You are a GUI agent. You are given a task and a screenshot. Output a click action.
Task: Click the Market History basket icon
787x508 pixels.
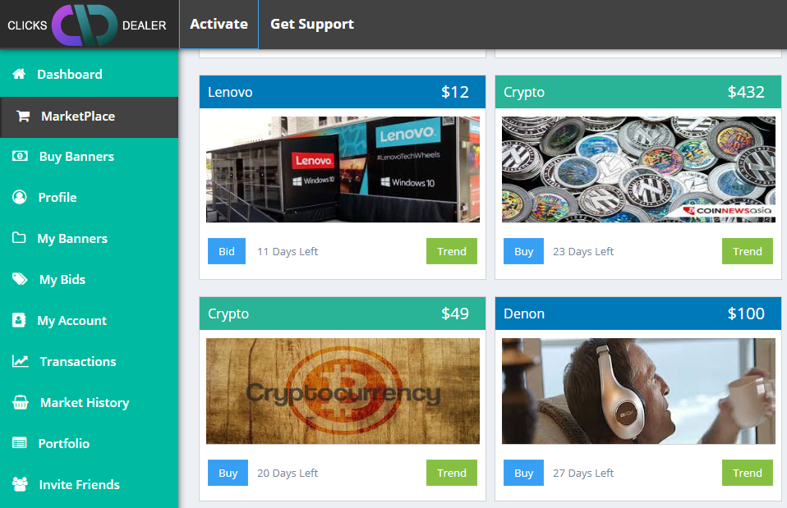[21, 402]
